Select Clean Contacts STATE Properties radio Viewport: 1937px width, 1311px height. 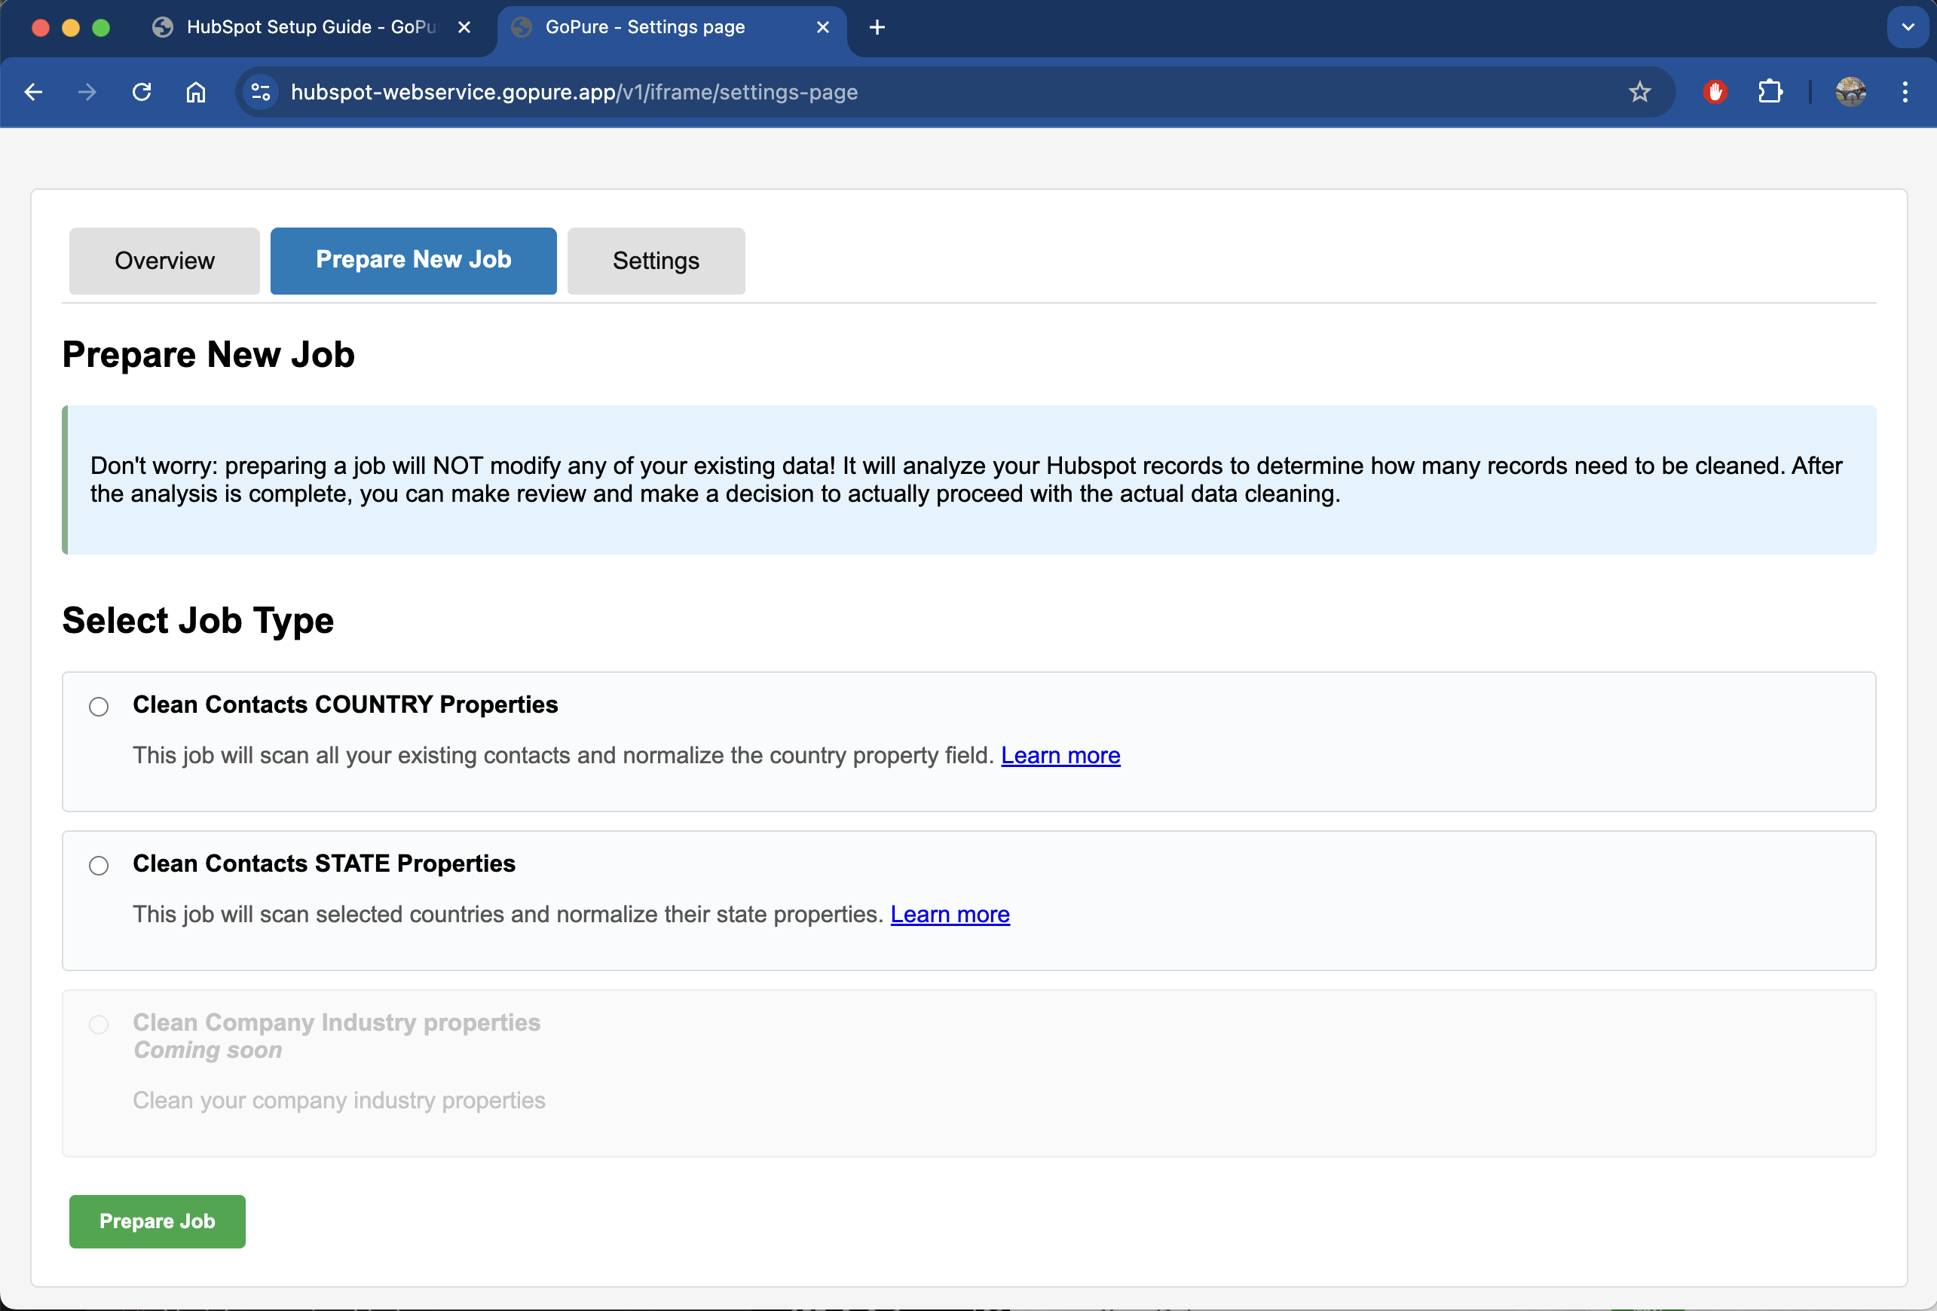pos(99,866)
